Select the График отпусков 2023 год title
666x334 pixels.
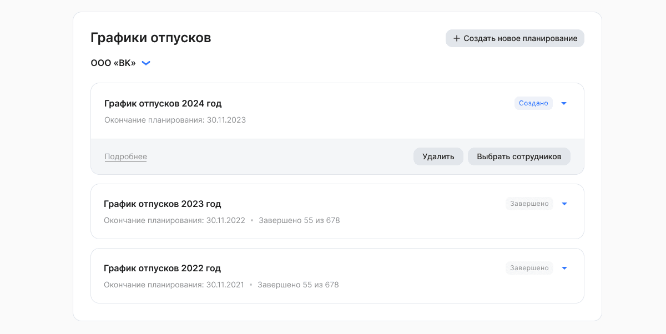click(x=163, y=204)
